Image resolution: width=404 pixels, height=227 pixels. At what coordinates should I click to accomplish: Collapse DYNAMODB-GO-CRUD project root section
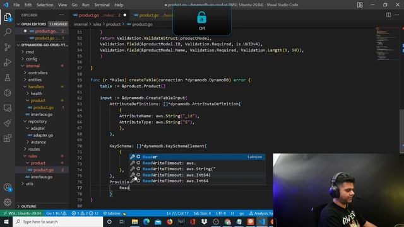pos(42,45)
